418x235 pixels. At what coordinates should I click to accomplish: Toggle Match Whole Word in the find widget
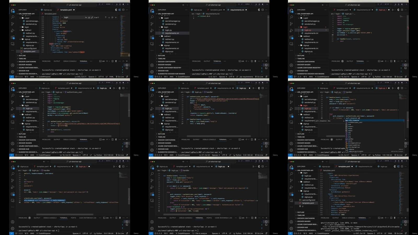click(x=89, y=18)
